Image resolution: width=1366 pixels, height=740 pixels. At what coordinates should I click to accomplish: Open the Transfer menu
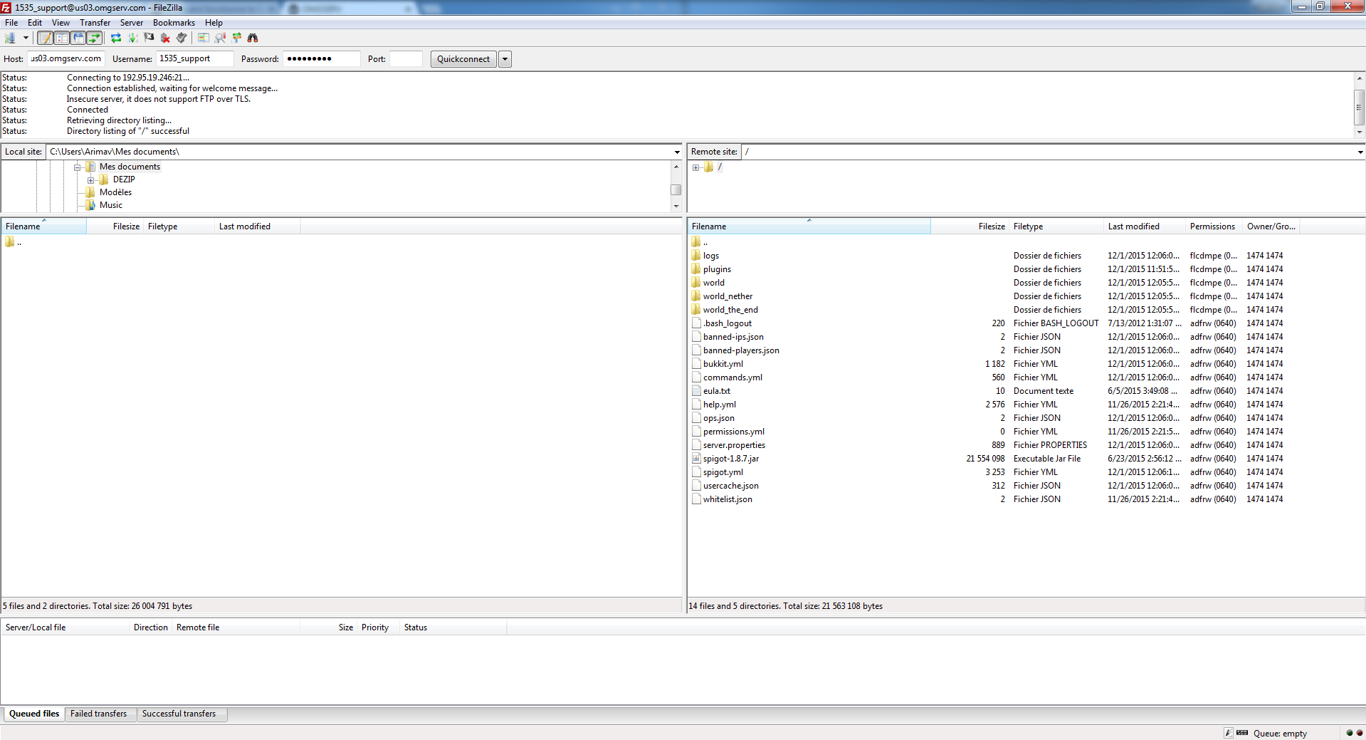pyautogui.click(x=95, y=23)
